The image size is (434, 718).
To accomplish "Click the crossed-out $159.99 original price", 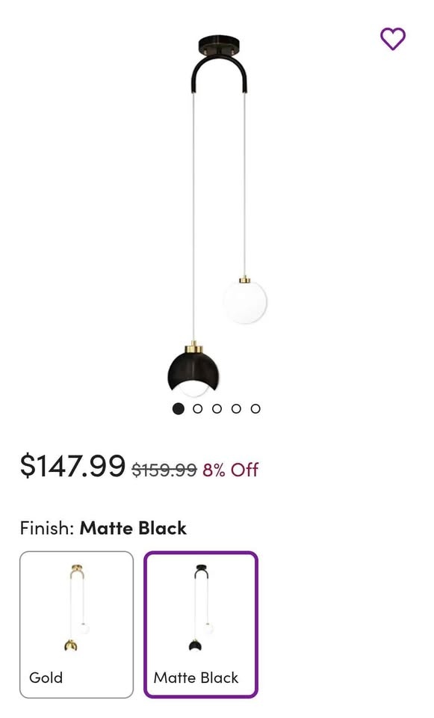I will [164, 470].
